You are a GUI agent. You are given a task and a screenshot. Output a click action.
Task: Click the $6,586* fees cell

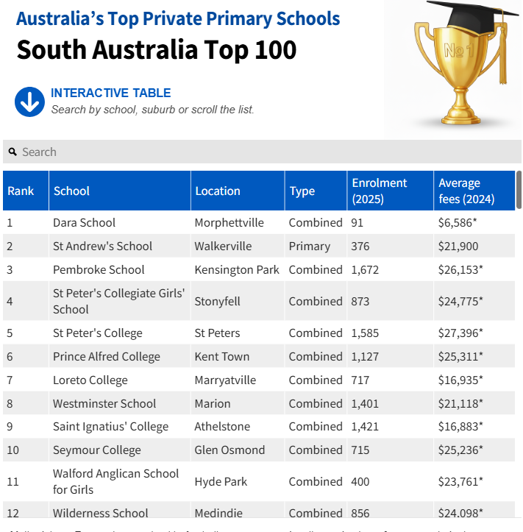click(x=474, y=222)
